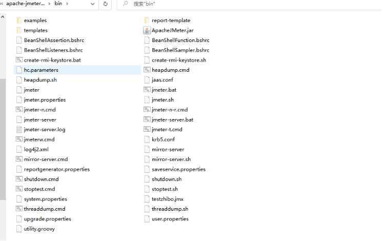The height and width of the screenshot is (241, 383).
Task: Select upgrade.properties file name
Action: (x=47, y=219)
